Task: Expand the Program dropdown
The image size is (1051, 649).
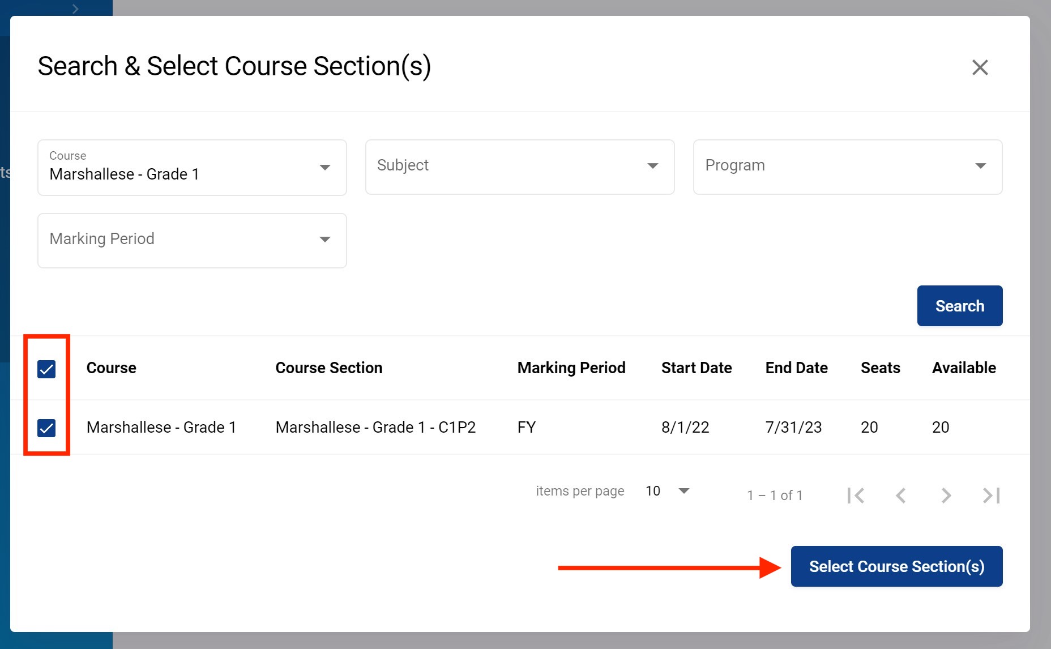Action: coord(847,166)
